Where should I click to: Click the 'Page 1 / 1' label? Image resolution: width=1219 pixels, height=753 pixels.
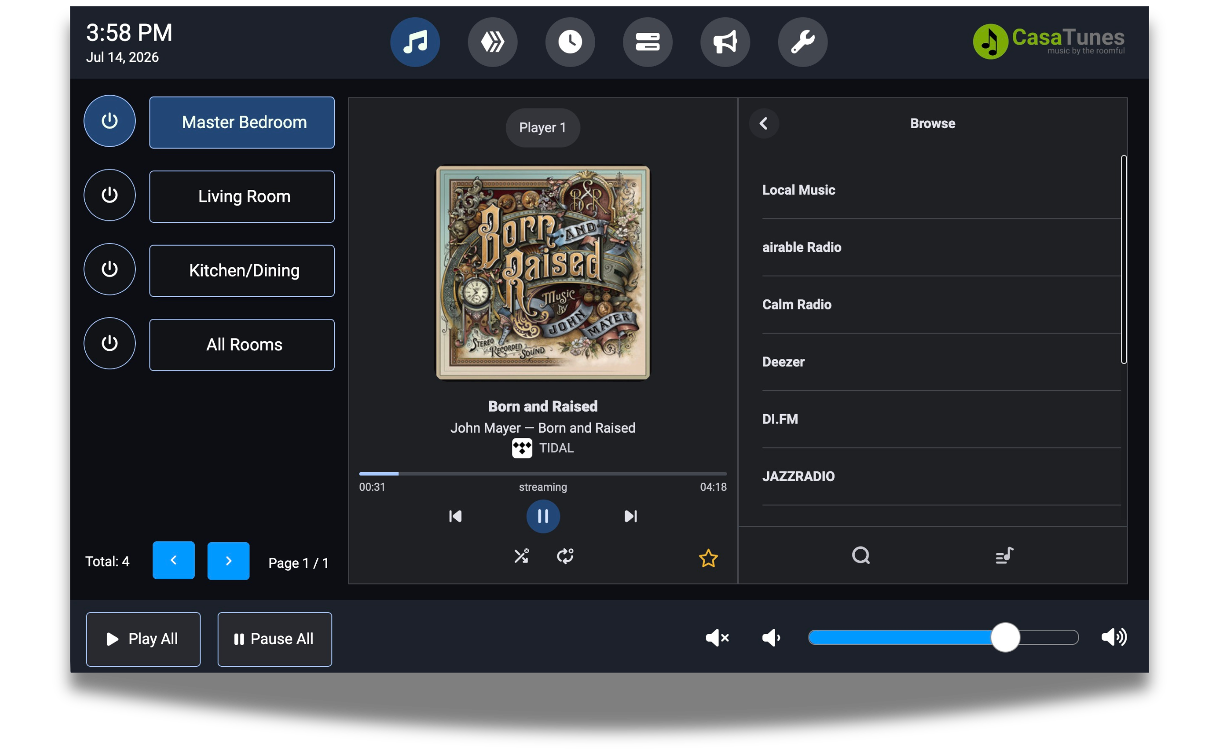[x=299, y=563]
